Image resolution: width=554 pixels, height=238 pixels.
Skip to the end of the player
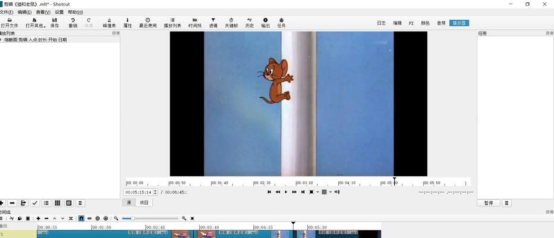coord(303,192)
